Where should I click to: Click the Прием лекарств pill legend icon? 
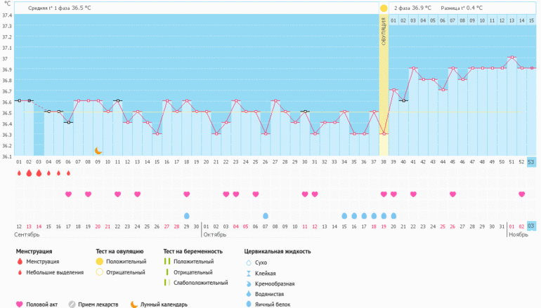[72, 304]
